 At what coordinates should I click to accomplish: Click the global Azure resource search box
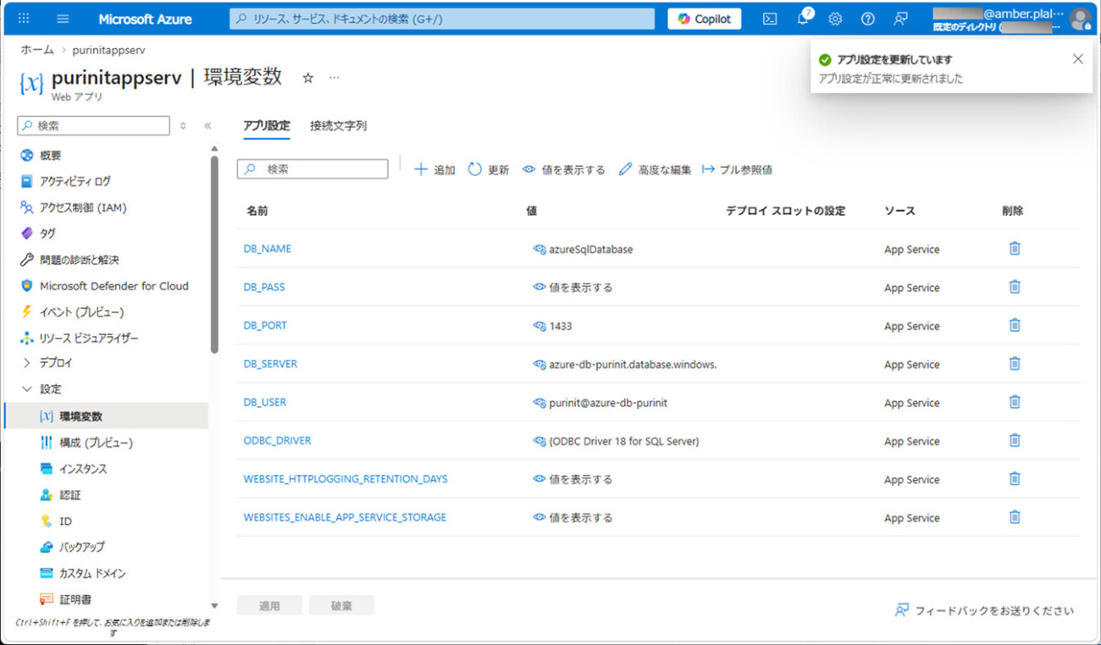(x=440, y=17)
